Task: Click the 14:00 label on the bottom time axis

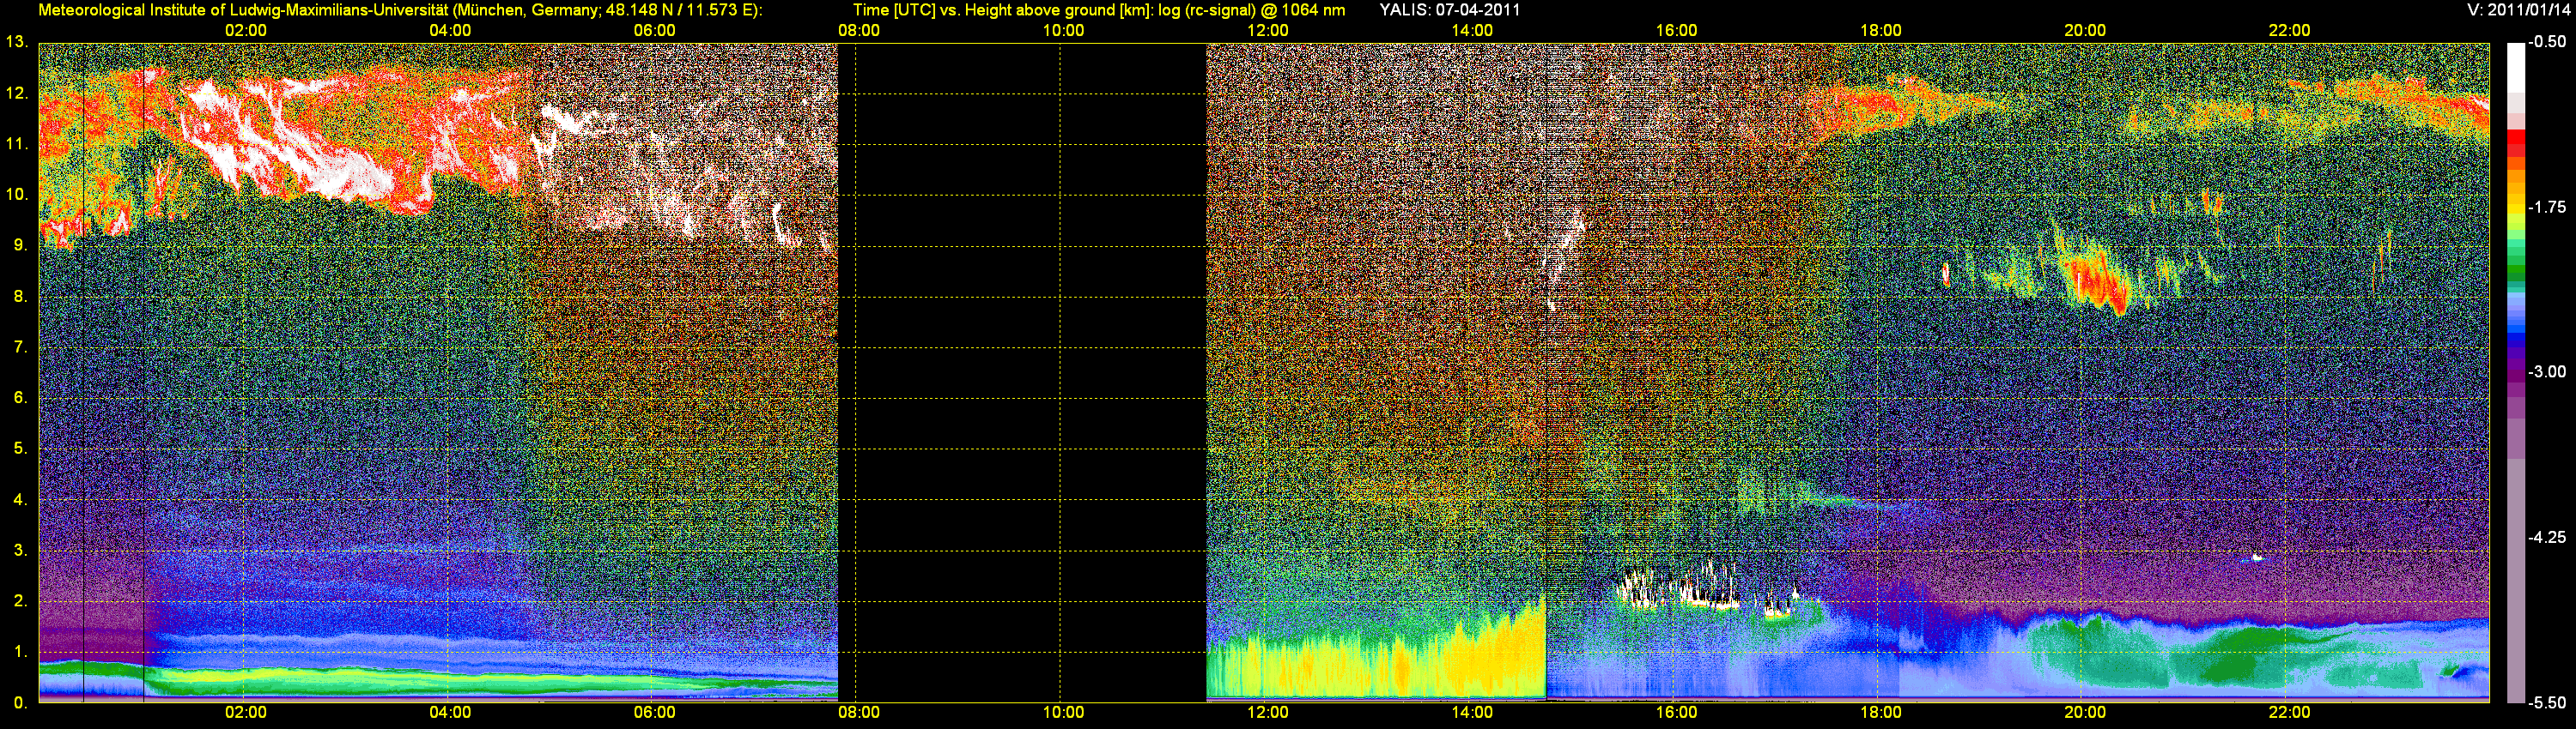Action: (x=1472, y=712)
